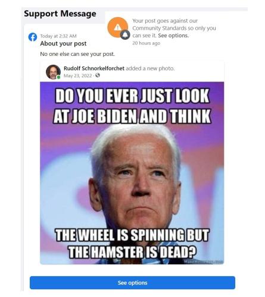Click the meme caption about the hamster
265x297 pixels.
[132, 244]
